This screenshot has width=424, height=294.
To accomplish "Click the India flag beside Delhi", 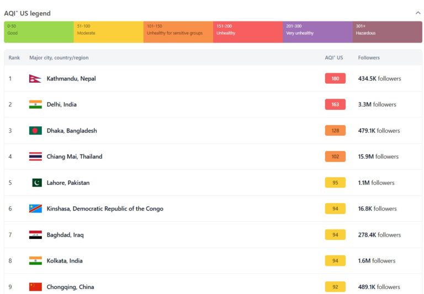I will [35, 105].
